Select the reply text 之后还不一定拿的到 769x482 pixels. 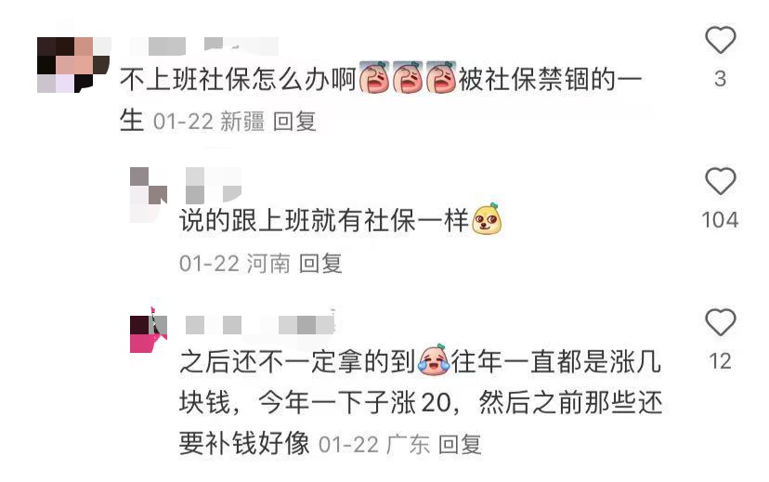coord(298,362)
